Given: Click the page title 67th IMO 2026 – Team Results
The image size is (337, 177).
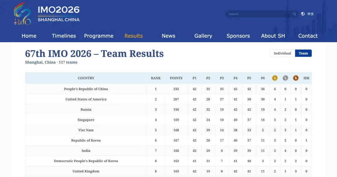Looking at the screenshot, I should (x=94, y=54).
